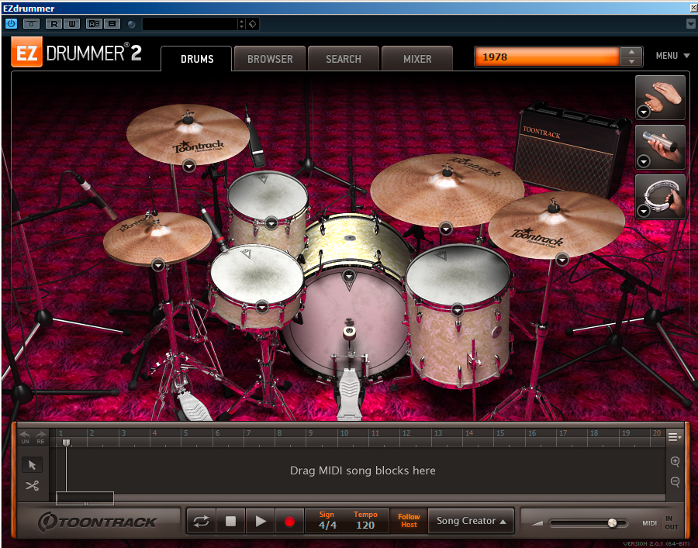Click the Redo arrow in song track
Viewport: 698px width, 548px height.
pyautogui.click(x=41, y=437)
